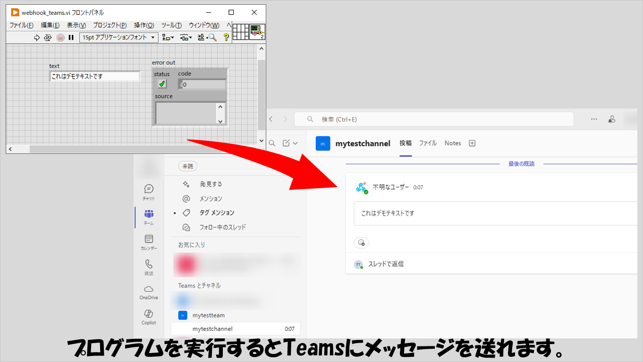Open Copilot in the Teams sidebar
The height and width of the screenshot is (362, 643).
point(149,317)
